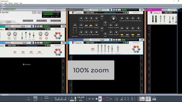Open the Edit menu
182x102 pixels.
(1, 3)
